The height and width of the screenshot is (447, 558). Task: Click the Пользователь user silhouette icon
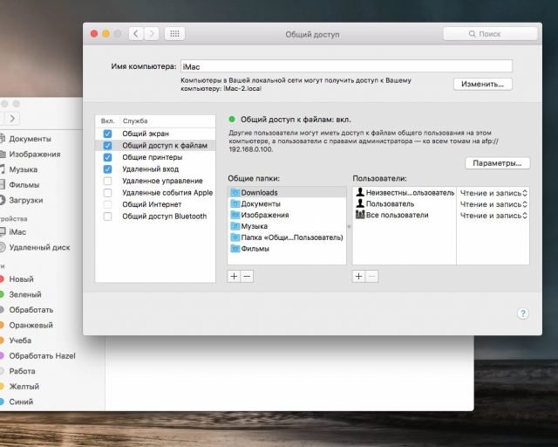pos(360,203)
